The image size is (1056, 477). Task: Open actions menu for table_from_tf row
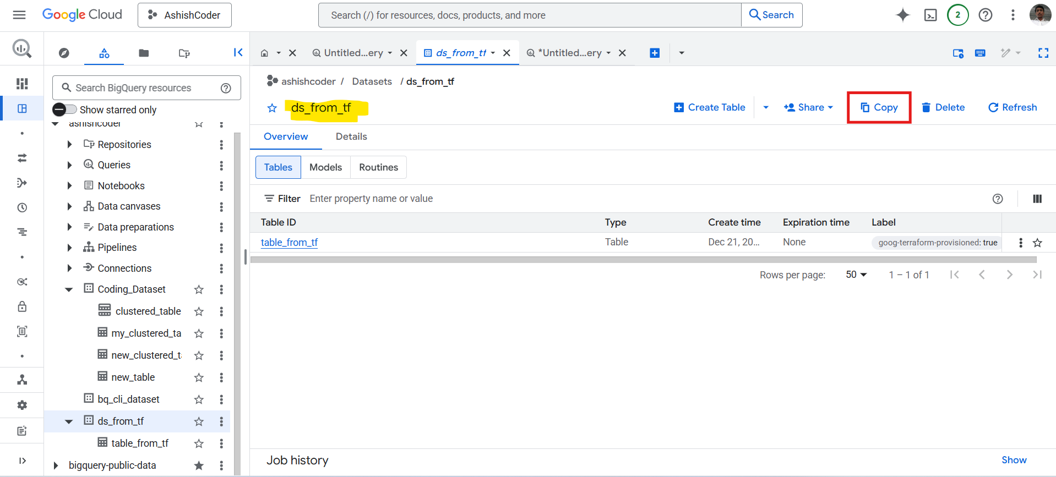coord(1021,243)
